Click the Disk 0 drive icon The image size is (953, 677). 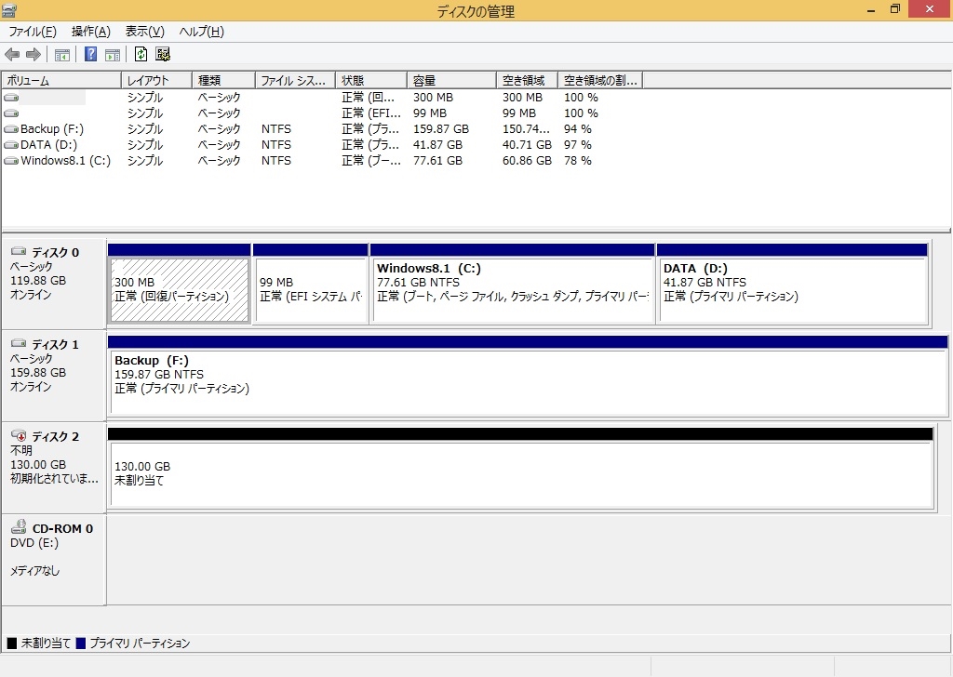coord(19,251)
